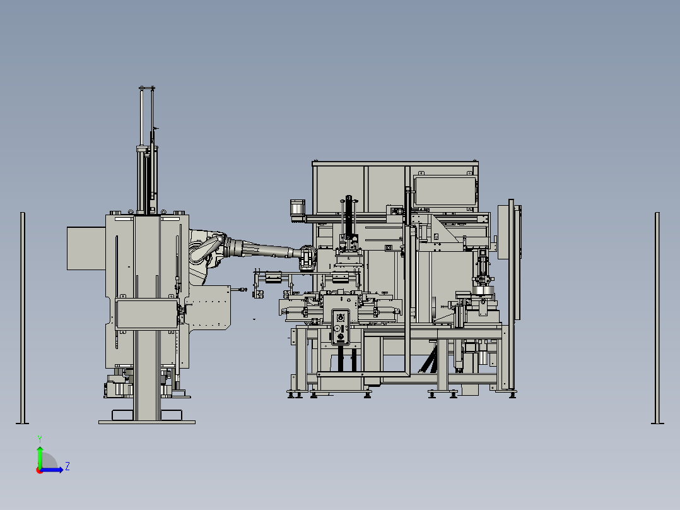Select the robot end-effector gripper head
This screenshot has height=510, width=680.
pos(307,258)
